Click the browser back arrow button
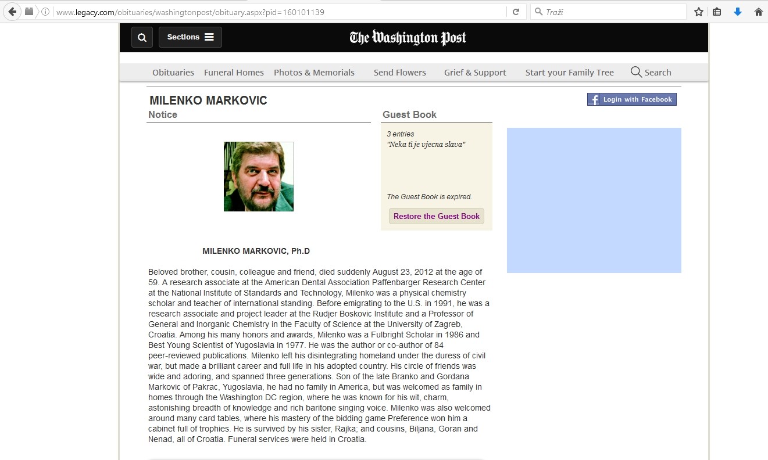 point(12,12)
